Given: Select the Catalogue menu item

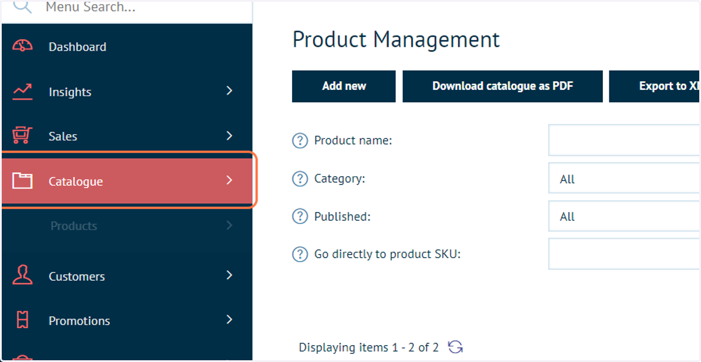Looking at the screenshot, I should point(127,181).
